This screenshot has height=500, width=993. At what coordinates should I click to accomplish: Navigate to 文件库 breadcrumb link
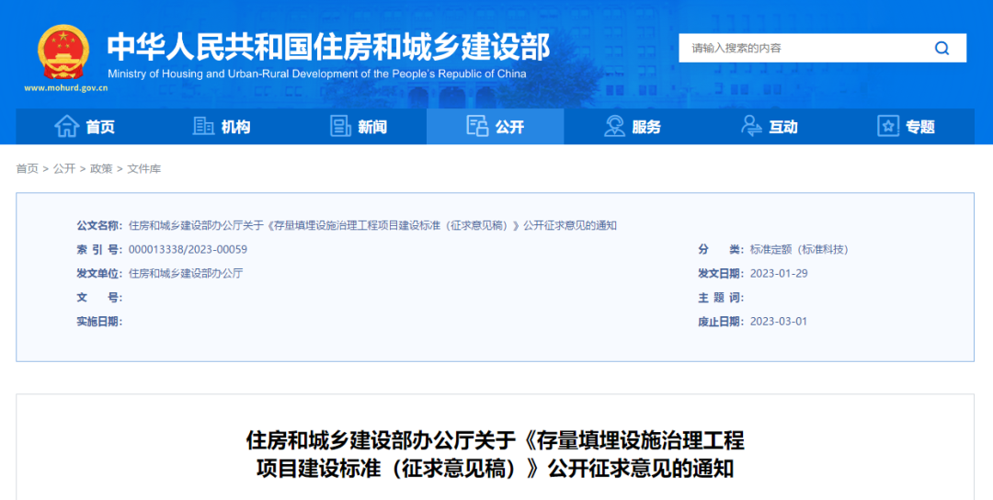coord(143,169)
